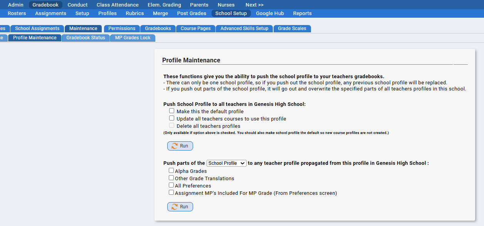
Task: Open Elem. Grading menu
Action: [x=164, y=5]
